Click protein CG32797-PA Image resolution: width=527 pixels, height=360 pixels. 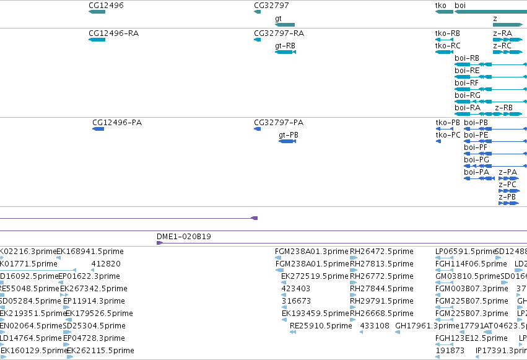[x=257, y=129]
